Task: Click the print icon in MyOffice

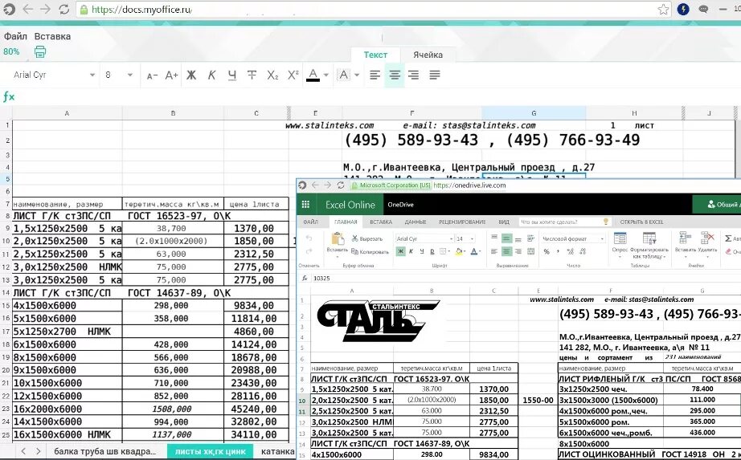Action: pos(40,51)
